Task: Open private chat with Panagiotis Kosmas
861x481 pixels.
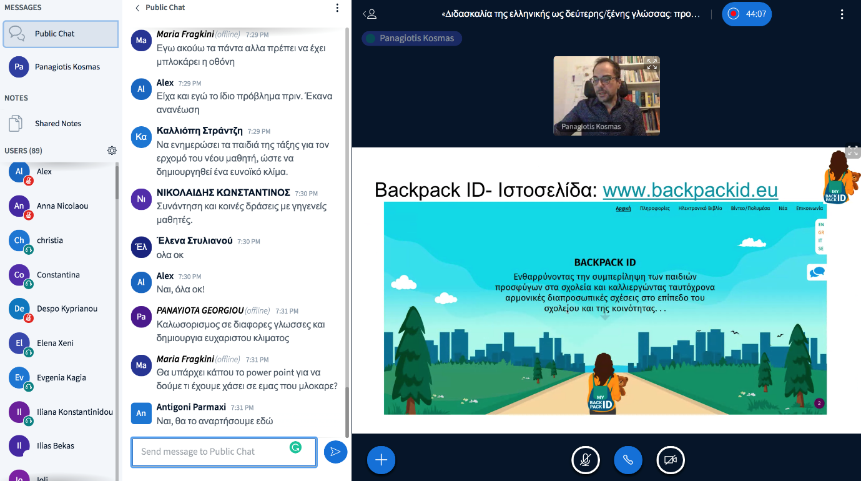Action: coord(61,67)
